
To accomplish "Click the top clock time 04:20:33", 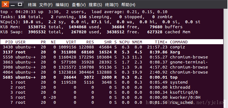I will tap(25, 12).
